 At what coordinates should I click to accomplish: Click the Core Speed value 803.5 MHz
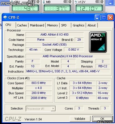(39, 83)
